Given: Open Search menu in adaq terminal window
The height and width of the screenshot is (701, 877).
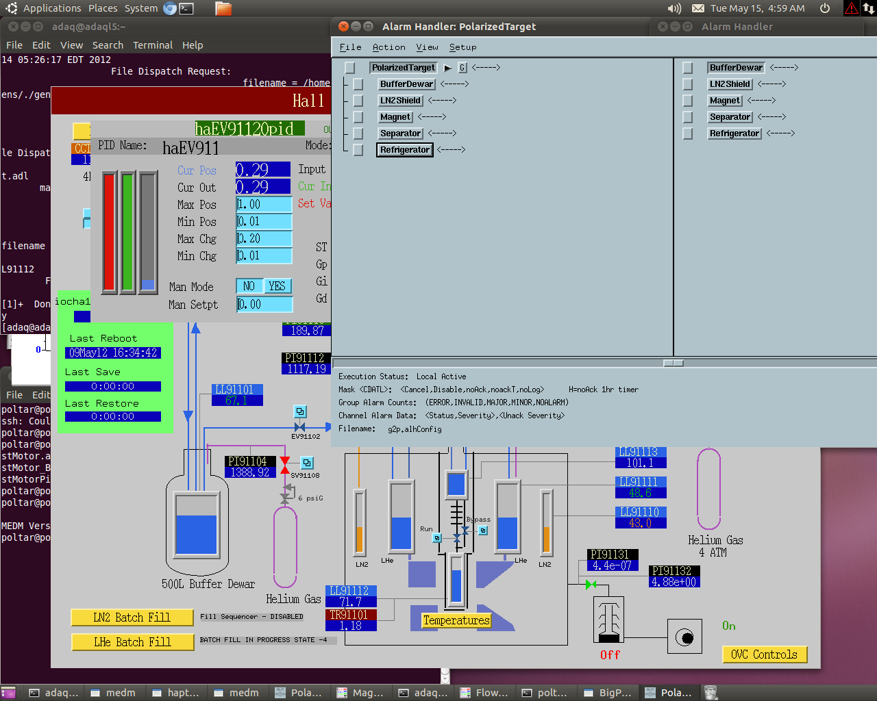Looking at the screenshot, I should pyautogui.click(x=108, y=45).
